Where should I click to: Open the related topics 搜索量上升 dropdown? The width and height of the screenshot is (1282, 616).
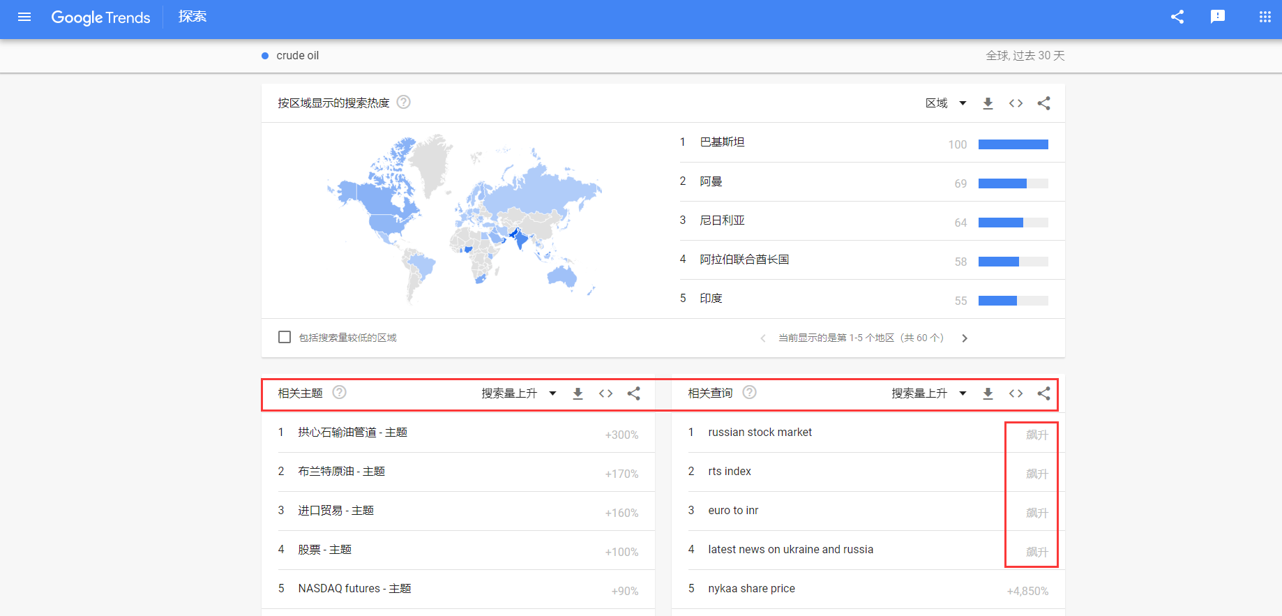click(x=519, y=393)
